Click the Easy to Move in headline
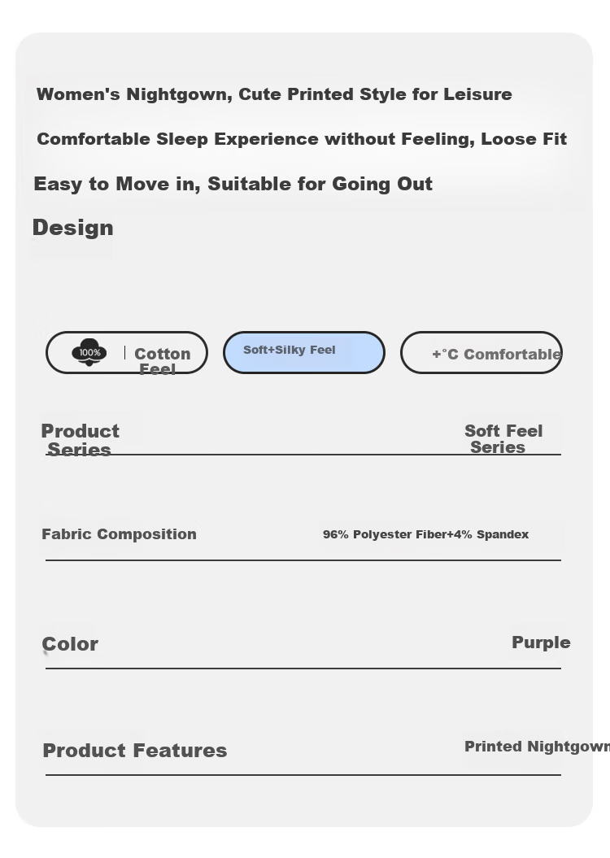The height and width of the screenshot is (858, 610). (x=233, y=184)
